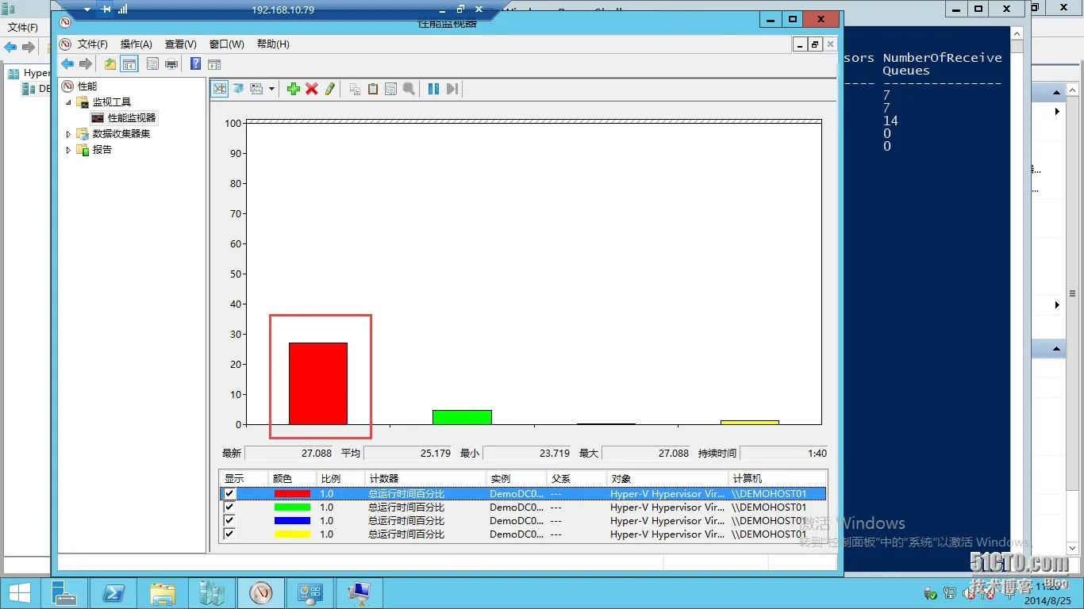Open the Windows Start button
Viewport: 1084px width, 609px height.
coord(19,593)
